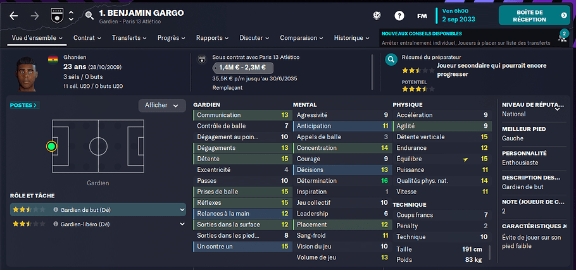Screen dimensions: 576x270
Task: Open the coach summary magnifier icon
Action: 391,59
